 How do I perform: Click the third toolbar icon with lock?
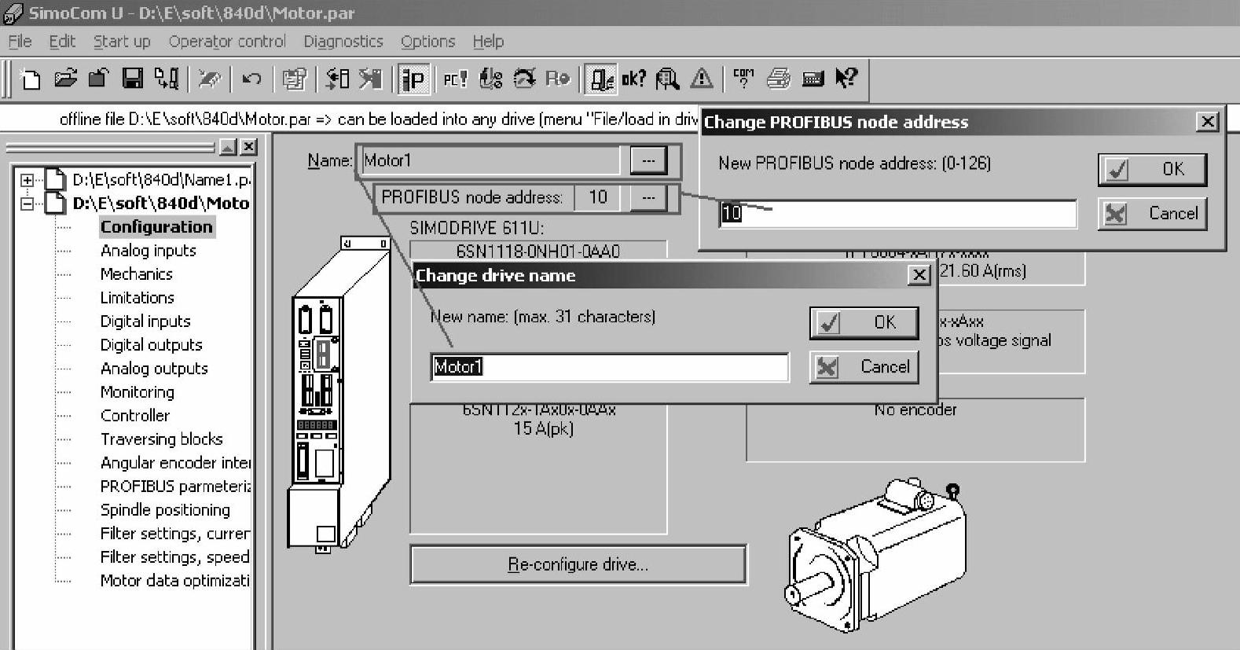click(x=98, y=78)
